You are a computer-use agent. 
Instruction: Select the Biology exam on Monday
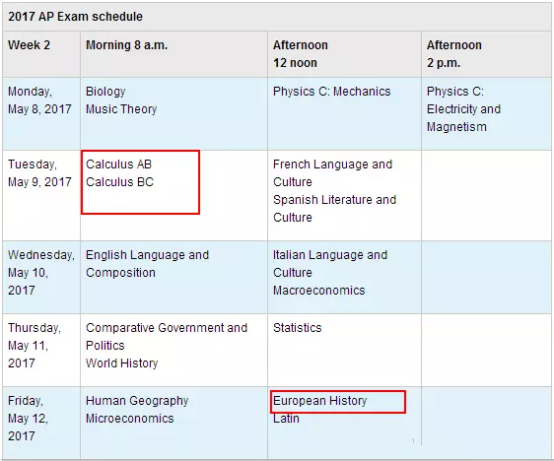coord(105,92)
